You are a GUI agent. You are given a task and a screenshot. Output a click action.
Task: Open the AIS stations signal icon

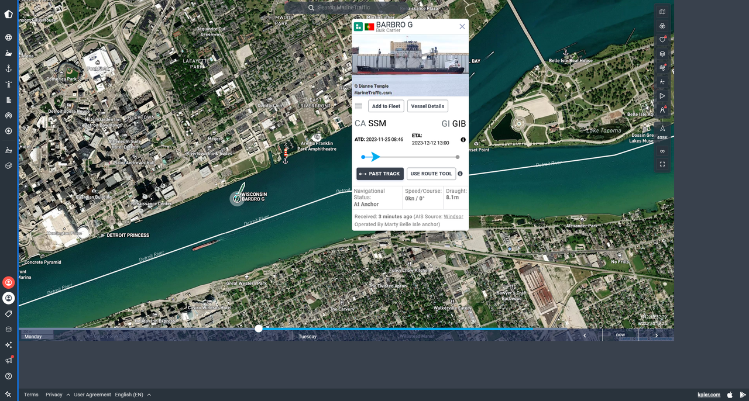pos(9,115)
